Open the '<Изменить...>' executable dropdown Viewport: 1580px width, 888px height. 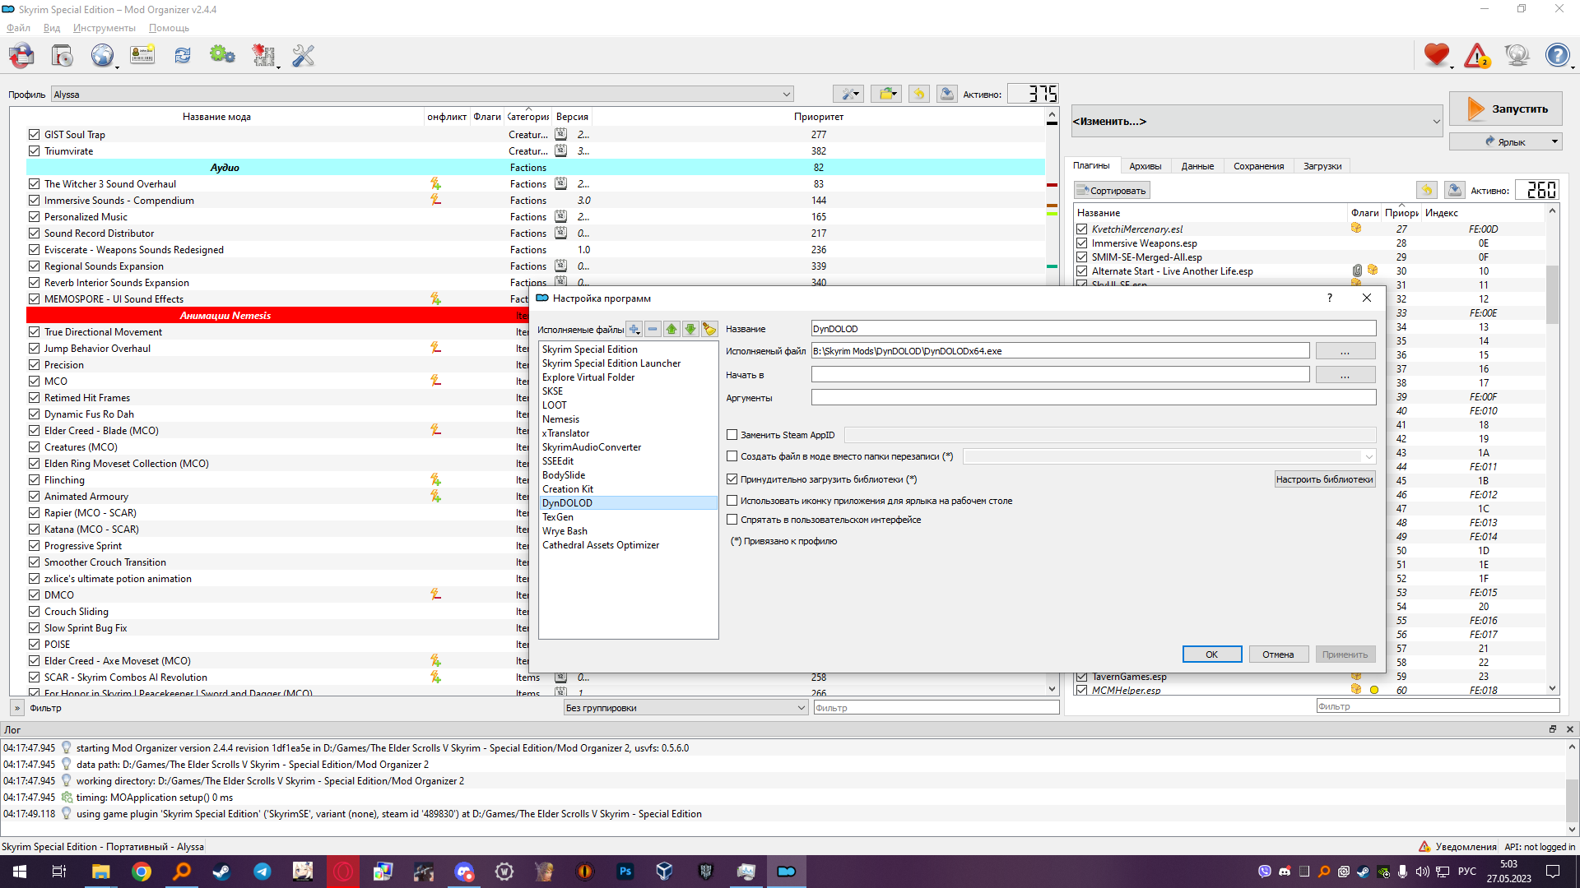1257,121
